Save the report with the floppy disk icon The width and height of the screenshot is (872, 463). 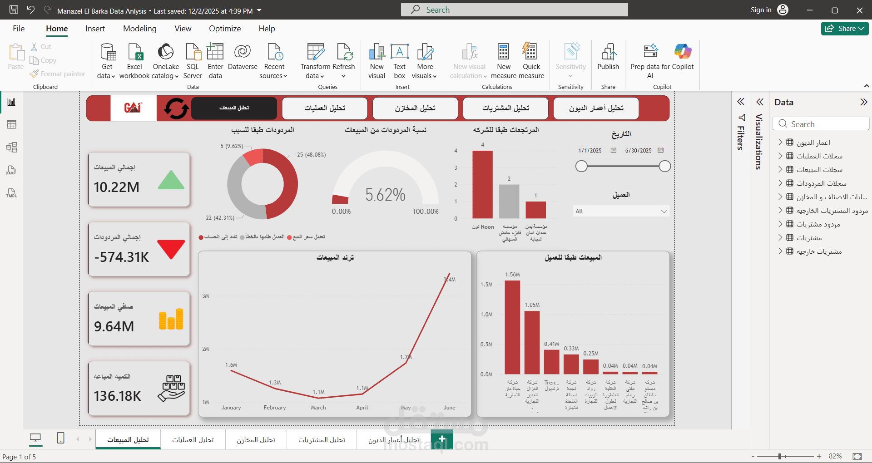click(14, 10)
